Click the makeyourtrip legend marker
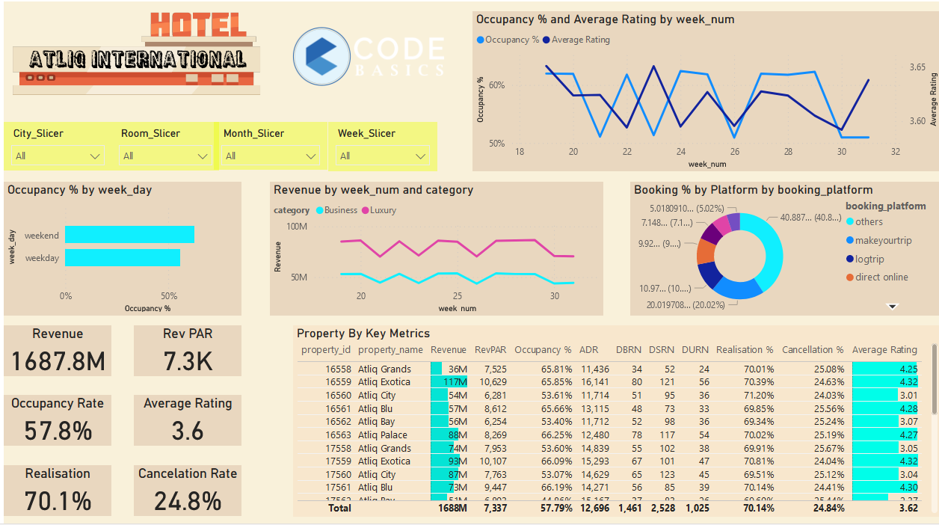Viewport: 939px width, 525px height. (850, 241)
